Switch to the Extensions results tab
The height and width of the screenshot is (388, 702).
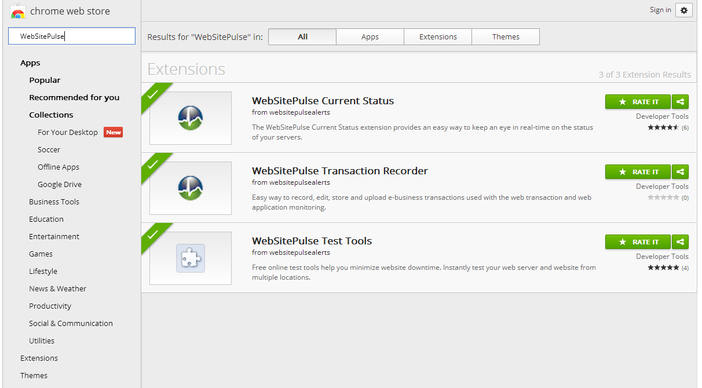click(x=438, y=36)
